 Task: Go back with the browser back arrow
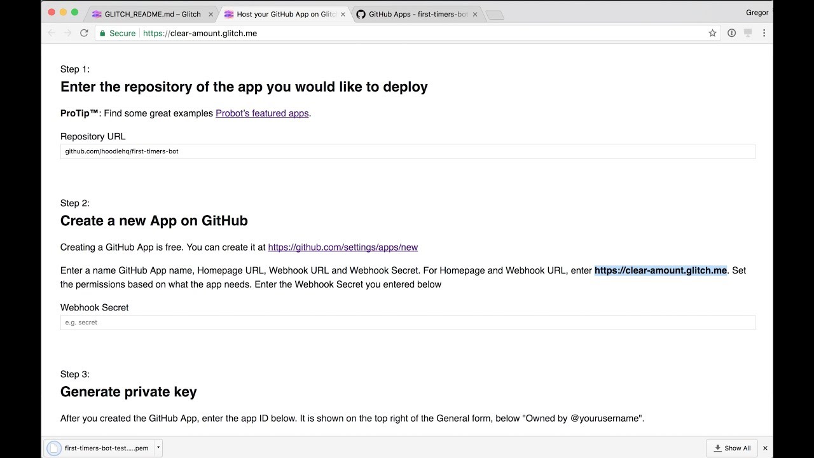(x=52, y=33)
